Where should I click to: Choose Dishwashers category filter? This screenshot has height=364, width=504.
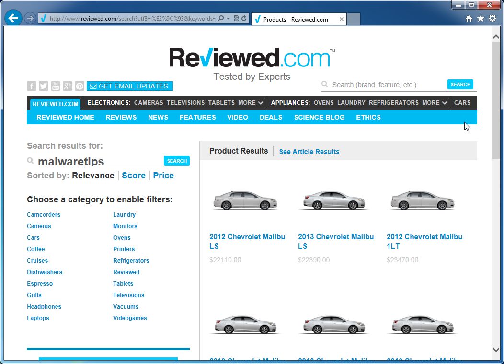click(x=45, y=272)
